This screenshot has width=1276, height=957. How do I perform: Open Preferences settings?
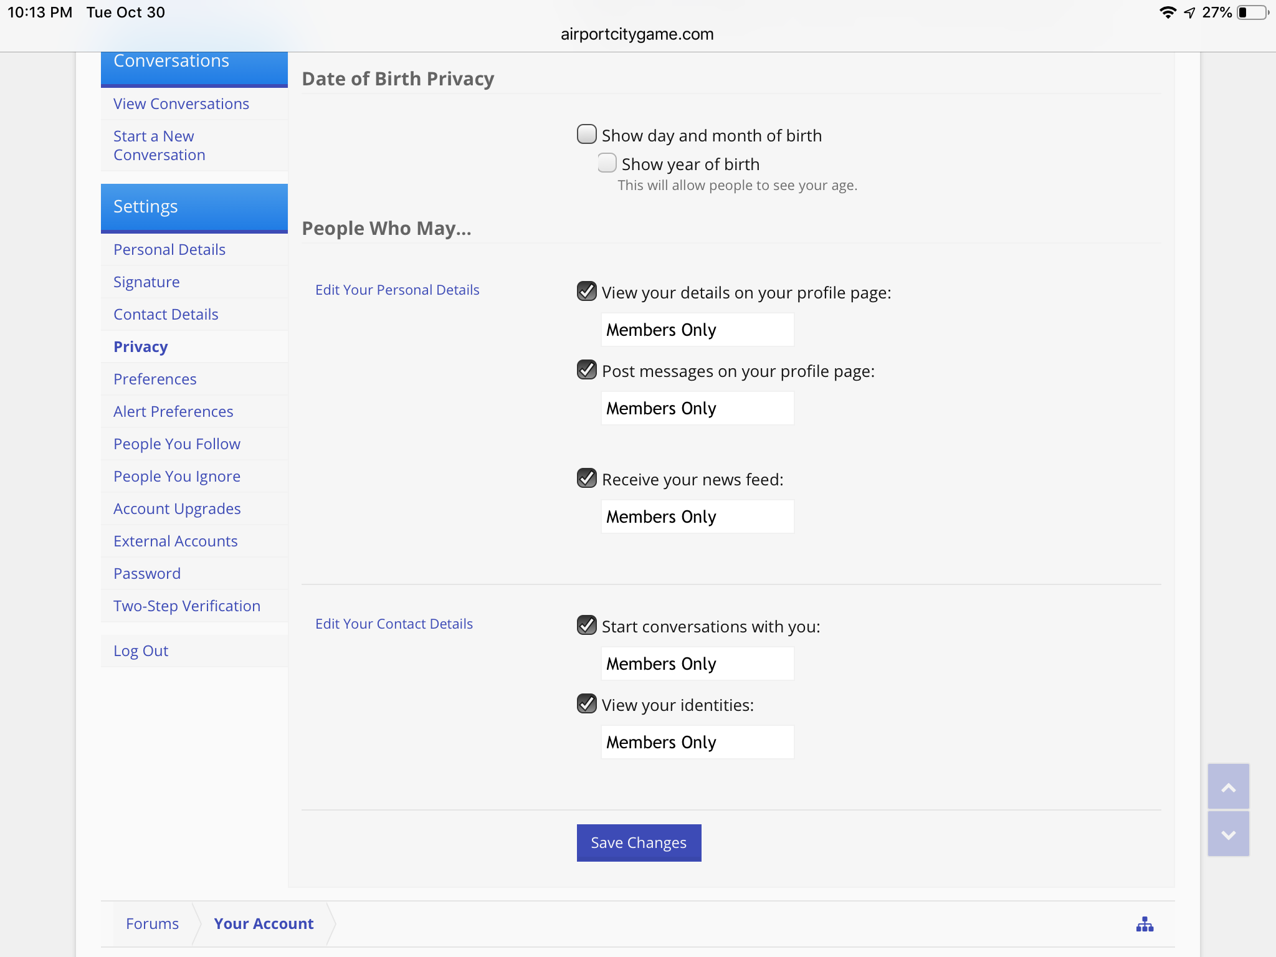(x=194, y=379)
